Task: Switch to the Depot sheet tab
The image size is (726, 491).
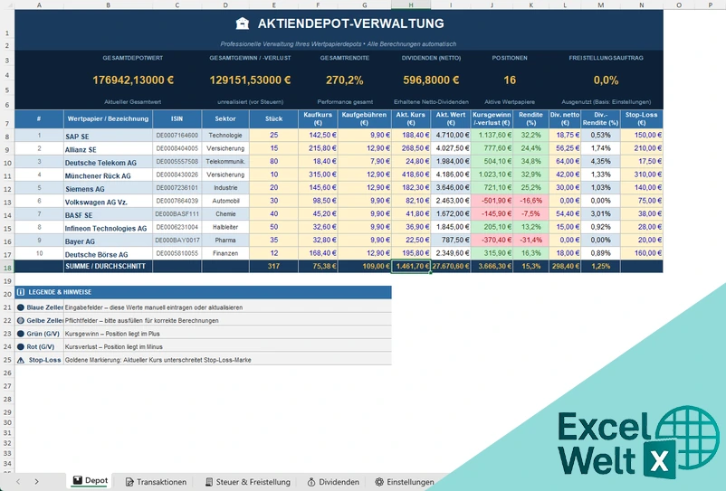Action: (x=91, y=481)
